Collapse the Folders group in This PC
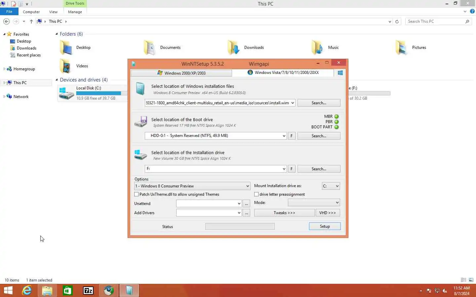Viewport: 476px width, 297px height. click(x=57, y=34)
